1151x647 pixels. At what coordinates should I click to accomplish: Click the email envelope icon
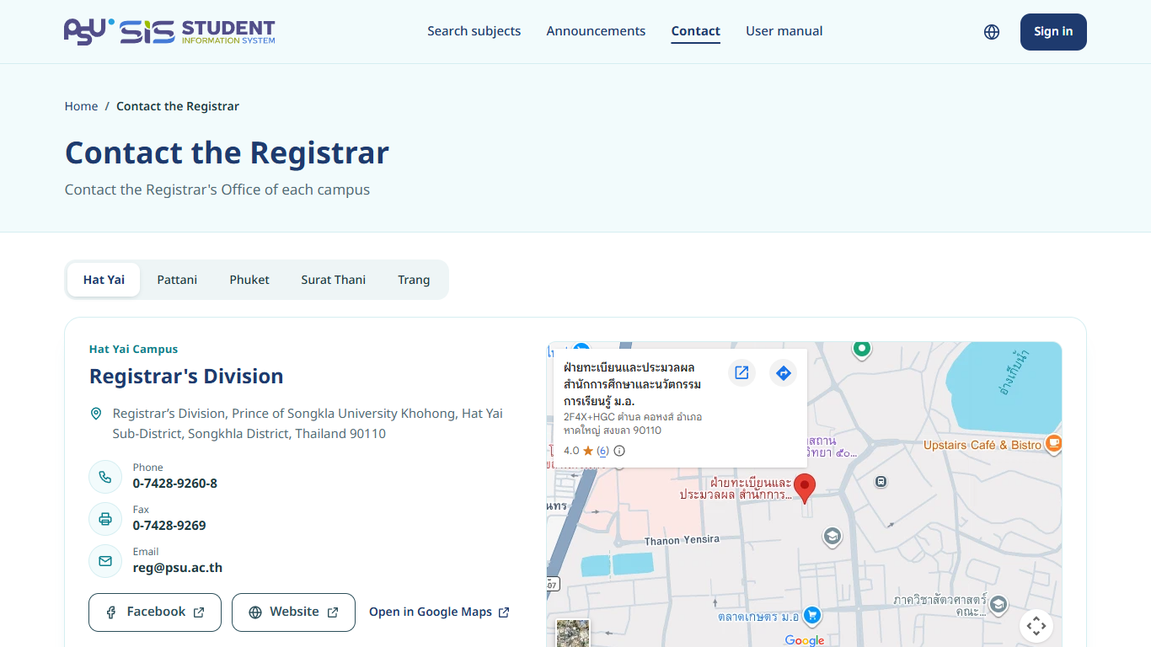pyautogui.click(x=105, y=561)
